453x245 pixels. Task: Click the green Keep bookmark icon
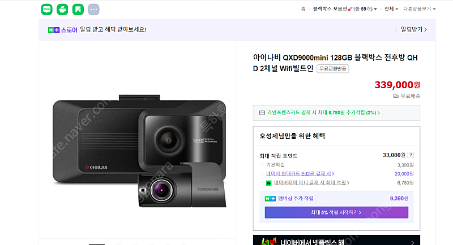(78, 10)
